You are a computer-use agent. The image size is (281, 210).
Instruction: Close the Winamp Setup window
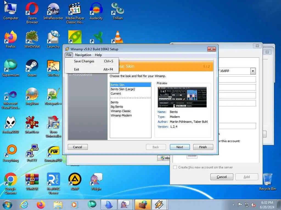(x=212, y=49)
